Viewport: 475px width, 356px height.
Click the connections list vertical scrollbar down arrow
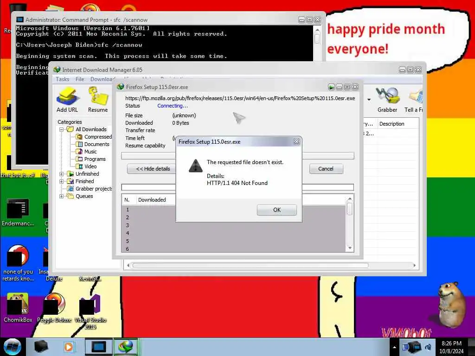pyautogui.click(x=350, y=248)
